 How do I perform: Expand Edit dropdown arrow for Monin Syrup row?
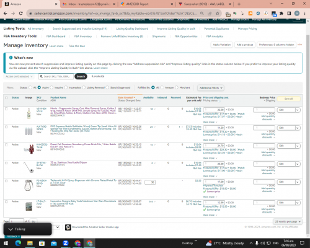[298, 110]
